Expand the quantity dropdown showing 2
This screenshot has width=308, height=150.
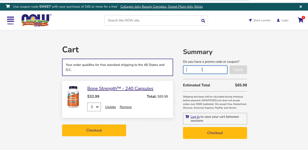[x=94, y=107]
